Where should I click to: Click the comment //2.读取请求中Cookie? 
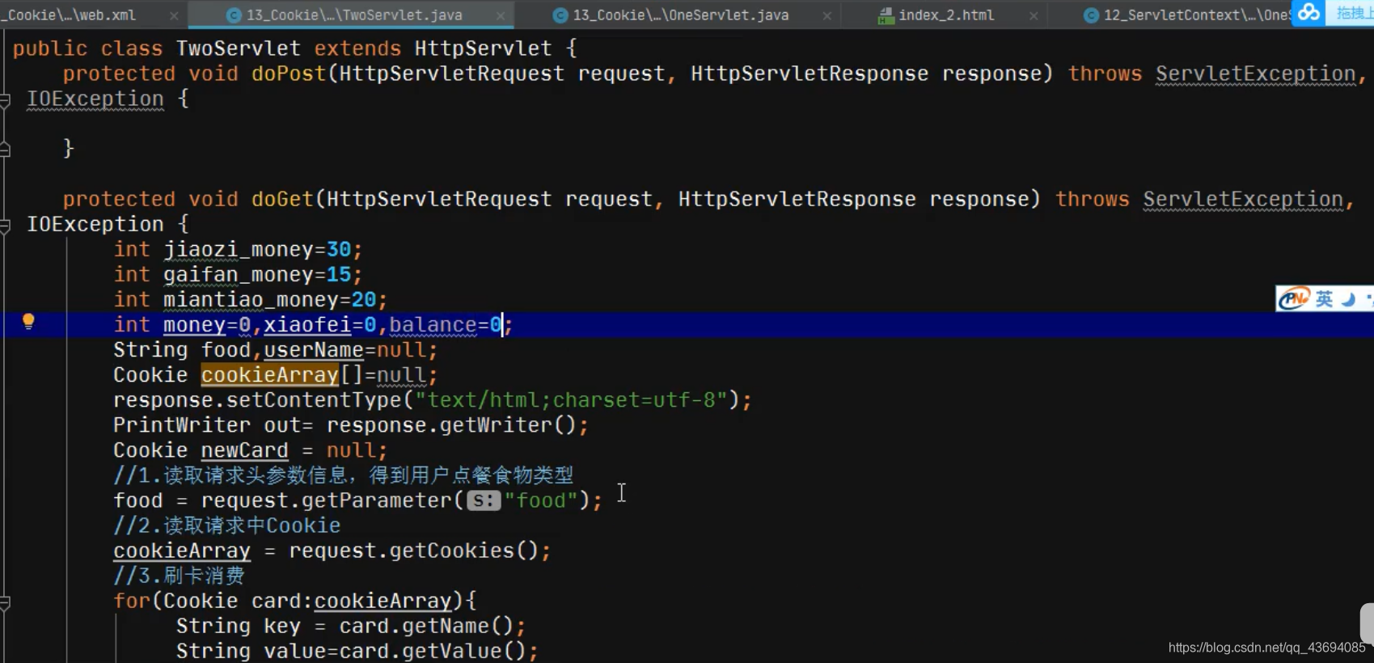pyautogui.click(x=226, y=525)
